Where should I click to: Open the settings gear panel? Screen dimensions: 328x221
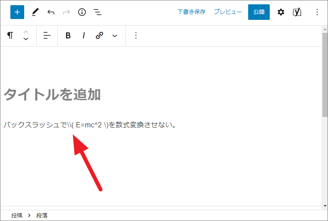pyautogui.click(x=281, y=12)
